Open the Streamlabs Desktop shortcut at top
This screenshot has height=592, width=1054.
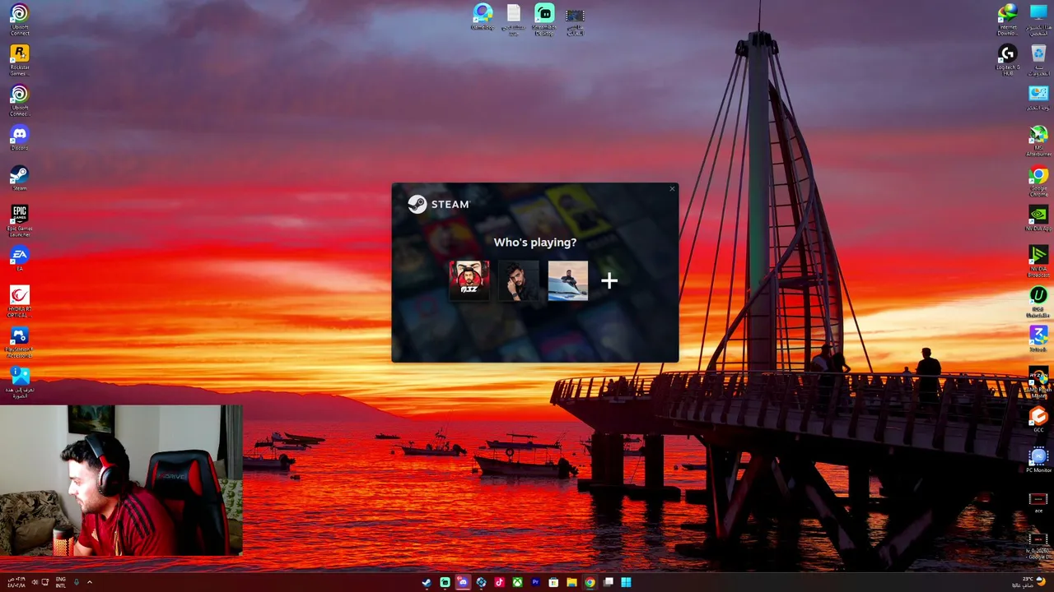[x=544, y=19]
